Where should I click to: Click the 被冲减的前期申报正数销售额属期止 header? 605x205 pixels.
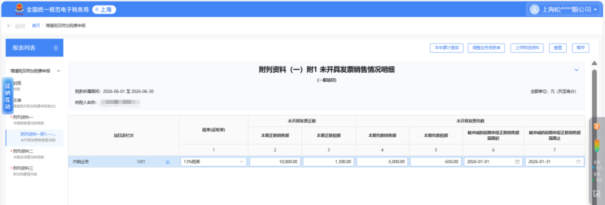pyautogui.click(x=554, y=135)
